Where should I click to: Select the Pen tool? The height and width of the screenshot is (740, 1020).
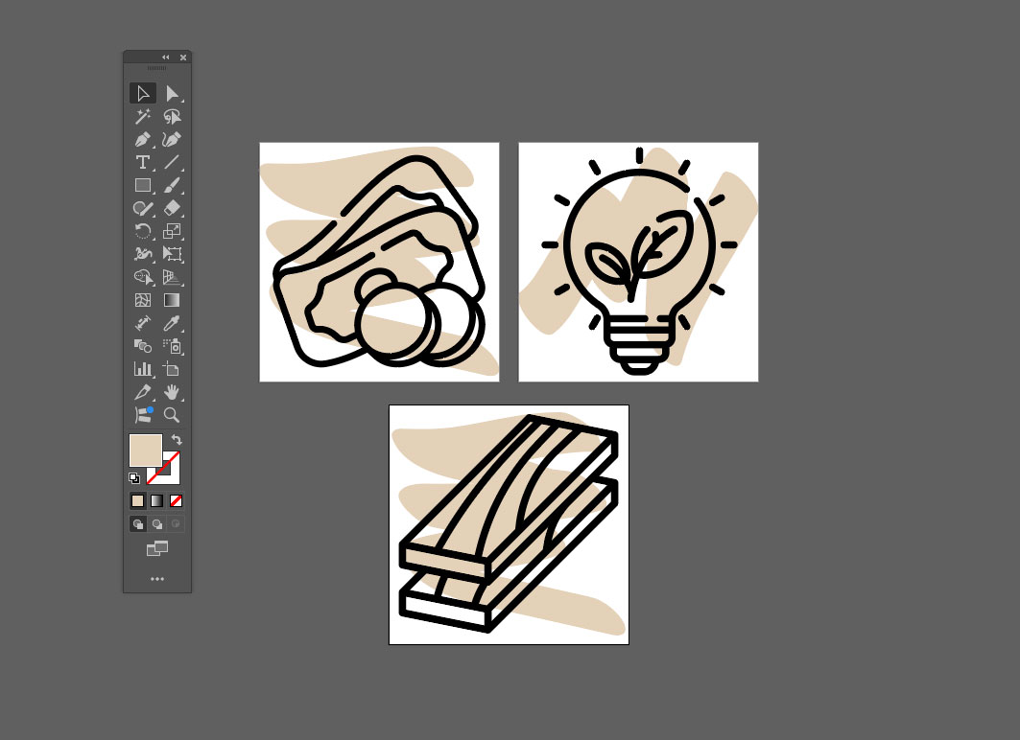click(x=143, y=139)
